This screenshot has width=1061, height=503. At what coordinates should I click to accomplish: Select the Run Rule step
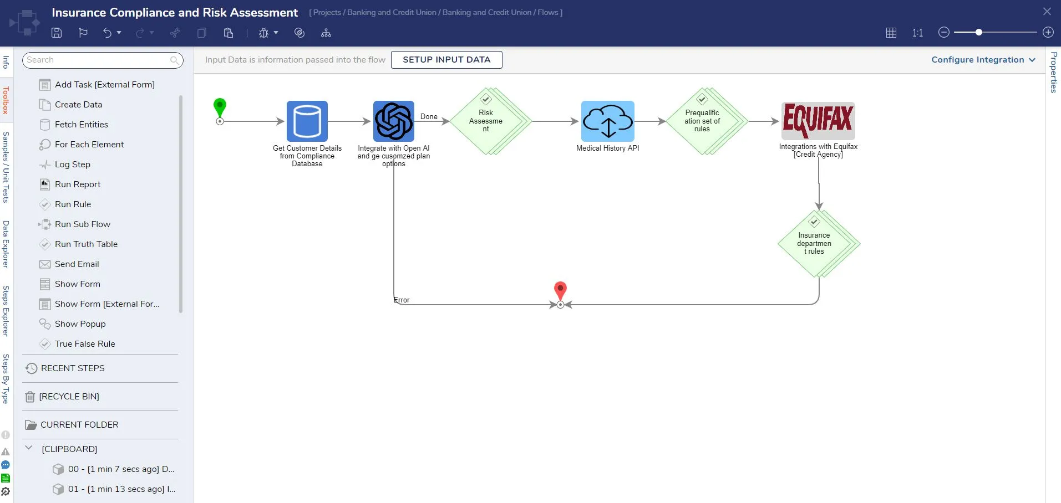pos(65,204)
